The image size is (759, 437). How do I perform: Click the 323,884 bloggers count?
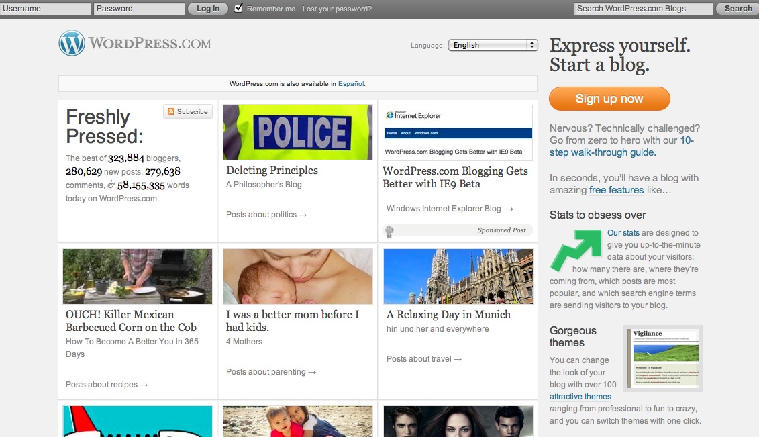(x=126, y=158)
